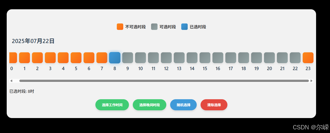Deselect the blue 8 o'clock slot

point(115,58)
